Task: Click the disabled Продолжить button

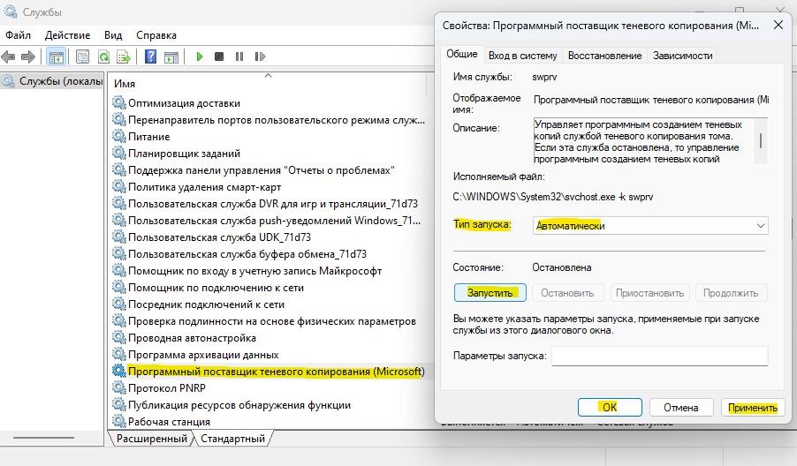Action: (x=731, y=293)
